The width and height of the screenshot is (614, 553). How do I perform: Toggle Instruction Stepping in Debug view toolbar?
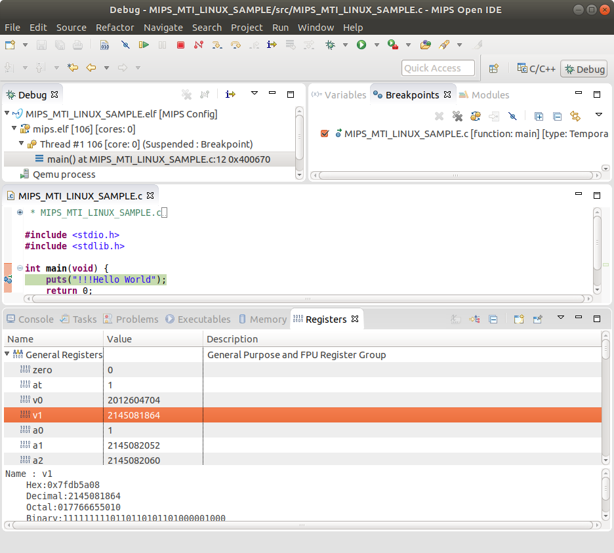tap(230, 94)
